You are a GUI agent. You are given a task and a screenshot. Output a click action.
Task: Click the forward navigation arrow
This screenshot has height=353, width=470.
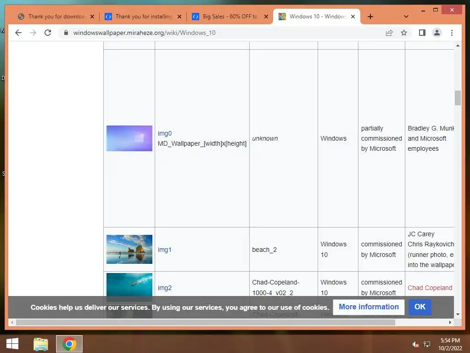(33, 33)
